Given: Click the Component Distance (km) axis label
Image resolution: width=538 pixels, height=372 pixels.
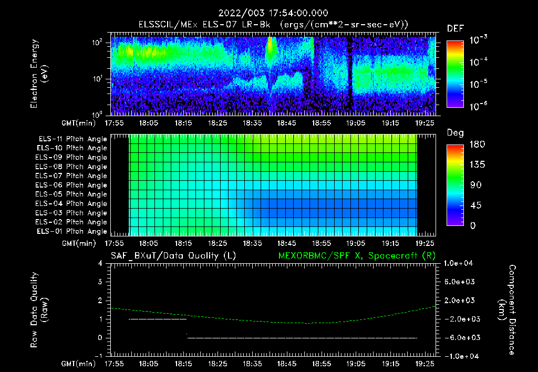Looking at the screenshot, I should 507,310.
